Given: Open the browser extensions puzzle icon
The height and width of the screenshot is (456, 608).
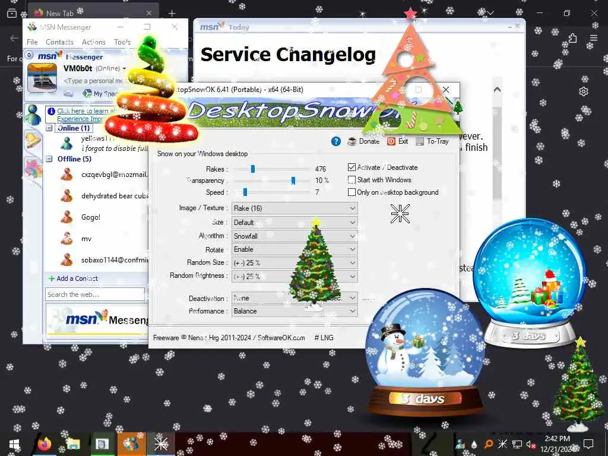Looking at the screenshot, I should 572,38.
